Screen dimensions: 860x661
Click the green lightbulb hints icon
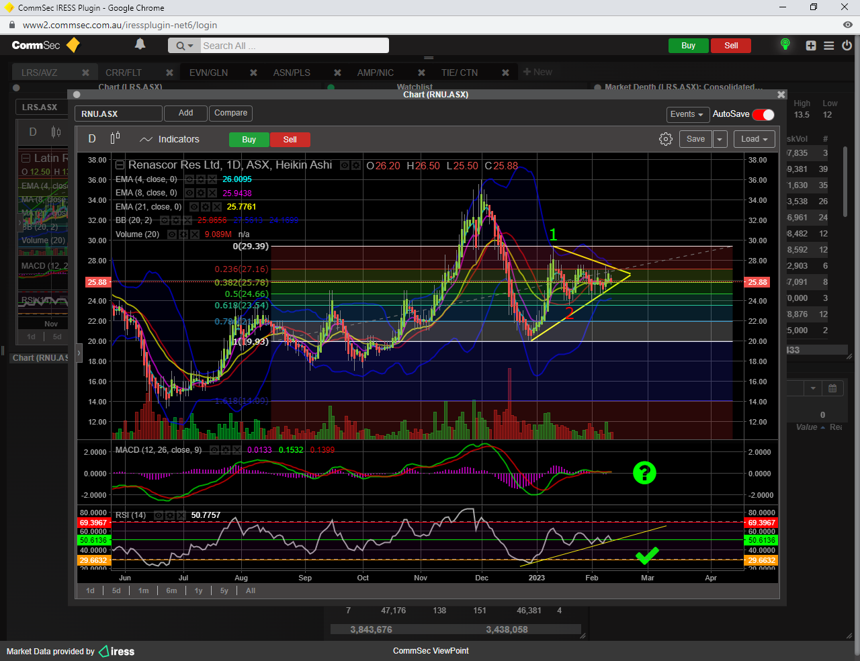(785, 45)
